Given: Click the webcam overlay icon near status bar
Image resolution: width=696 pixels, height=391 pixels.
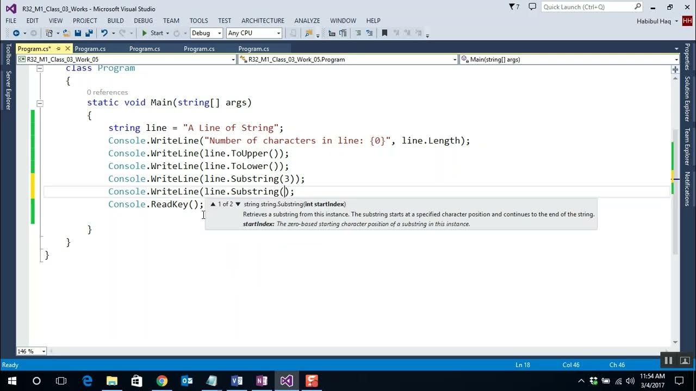Looking at the screenshot, I should (x=685, y=360).
